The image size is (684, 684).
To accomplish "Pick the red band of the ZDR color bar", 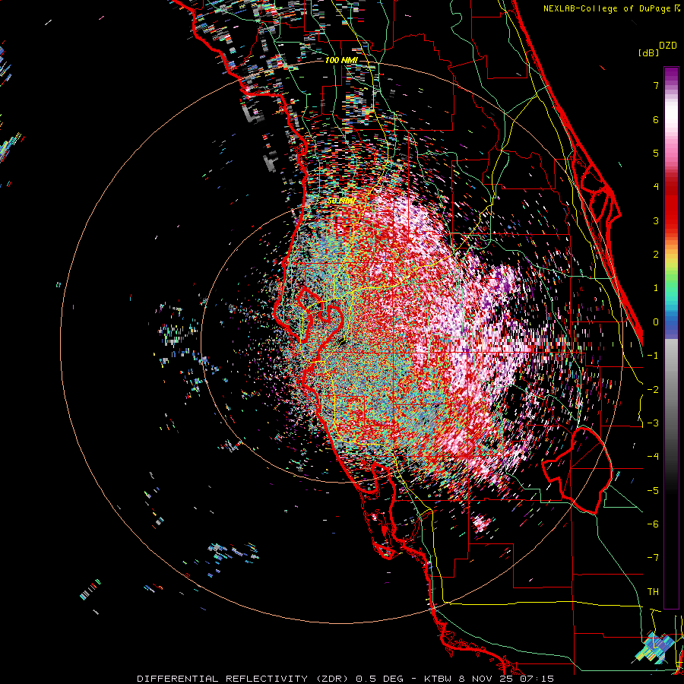I will (x=671, y=205).
